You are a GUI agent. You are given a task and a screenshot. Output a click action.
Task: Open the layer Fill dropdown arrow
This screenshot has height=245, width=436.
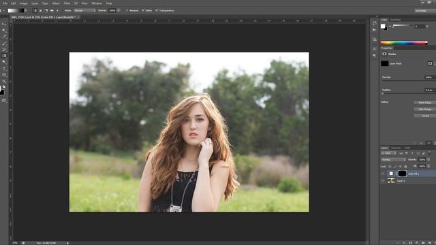429,166
